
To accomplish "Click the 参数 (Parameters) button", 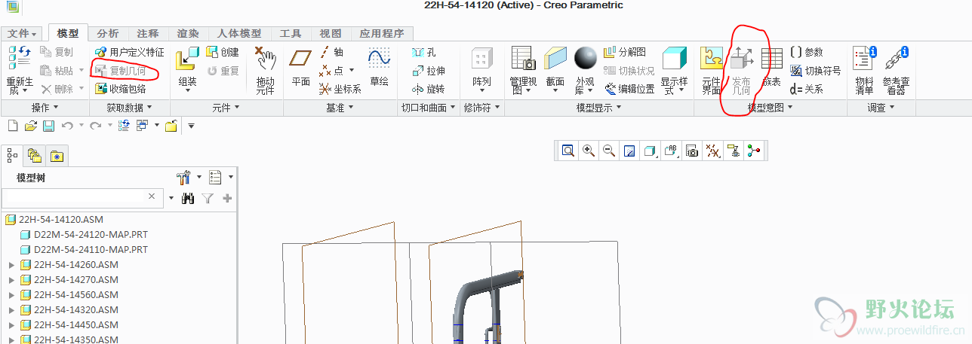I will (x=806, y=52).
